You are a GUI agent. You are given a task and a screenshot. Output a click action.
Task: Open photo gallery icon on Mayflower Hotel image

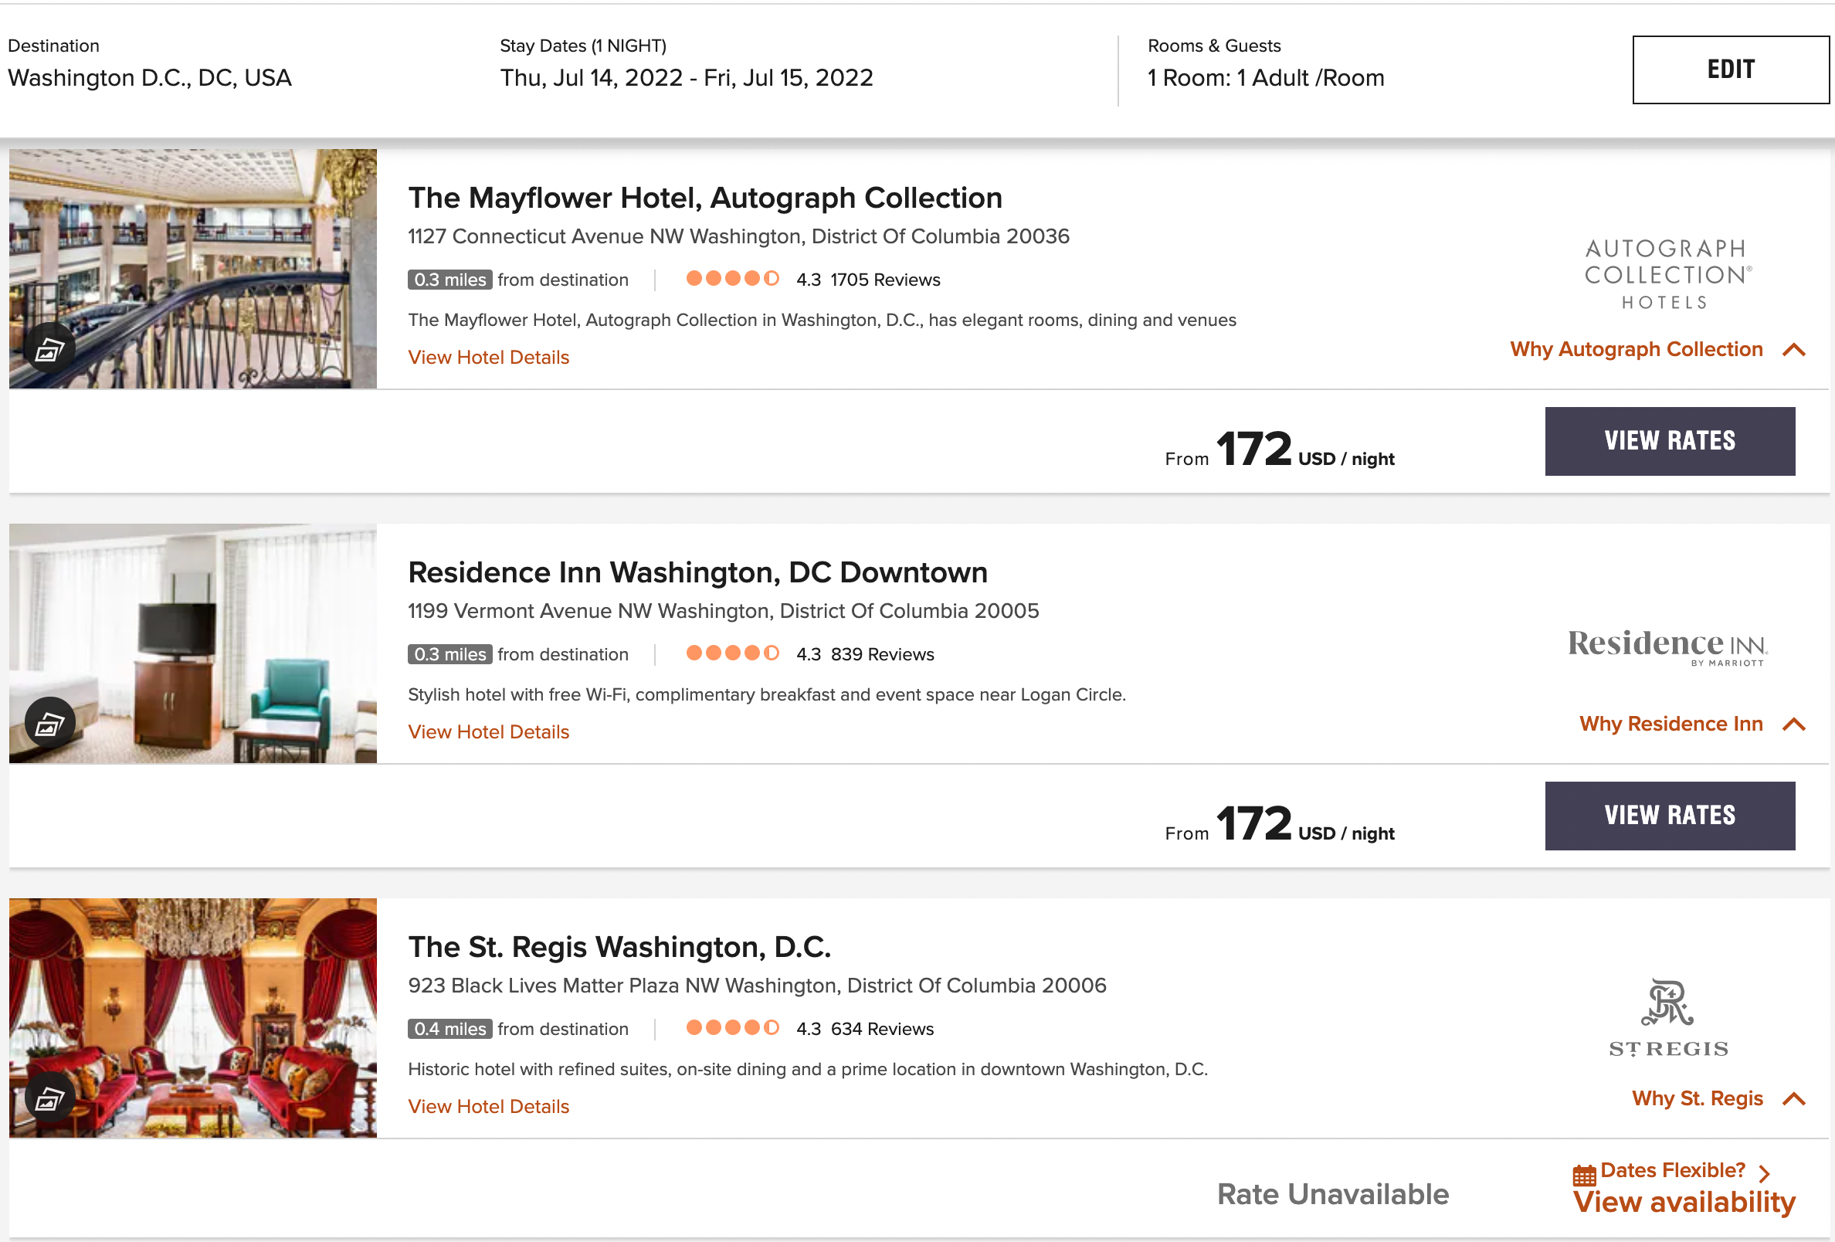tap(49, 348)
